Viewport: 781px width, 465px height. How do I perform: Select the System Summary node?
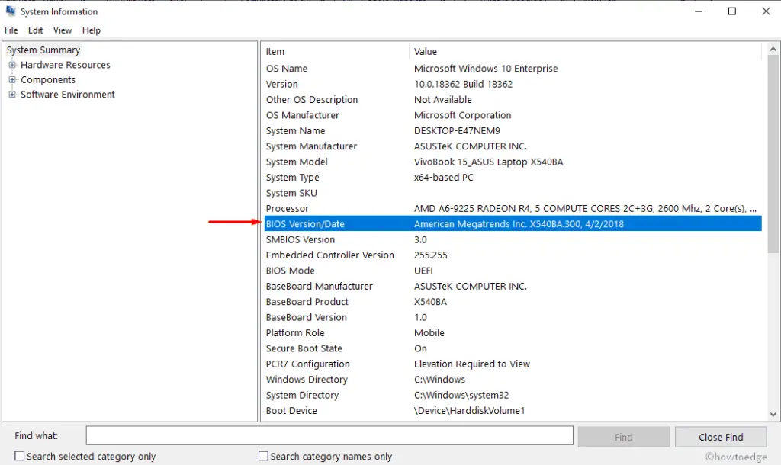(43, 50)
